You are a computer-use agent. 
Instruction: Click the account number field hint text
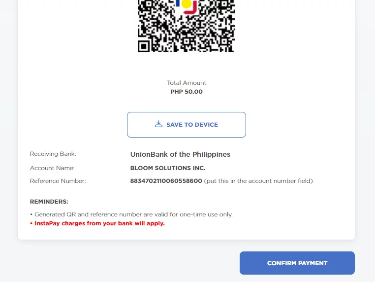point(258,181)
